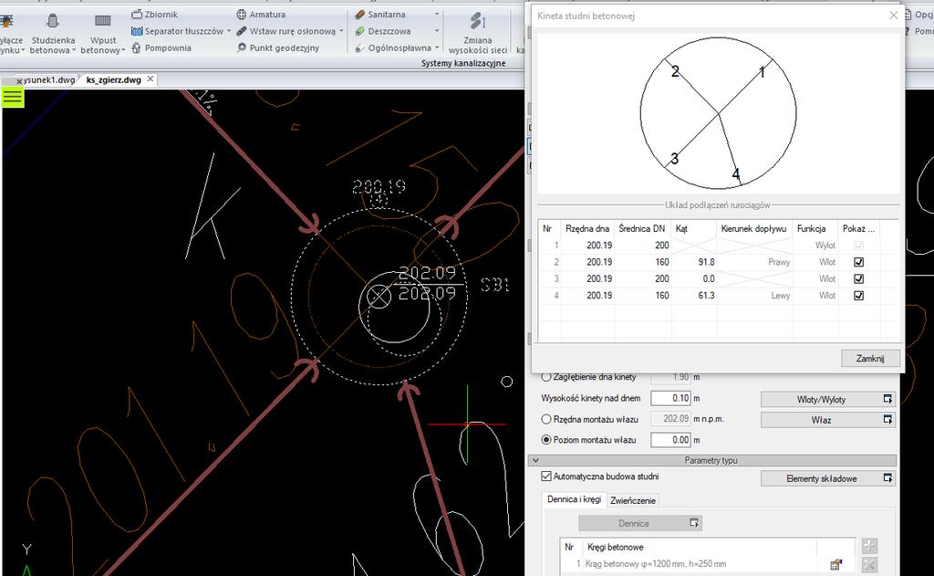The width and height of the screenshot is (934, 576).
Task: Click the Studzienka betonowa tool icon
Action: (x=53, y=21)
